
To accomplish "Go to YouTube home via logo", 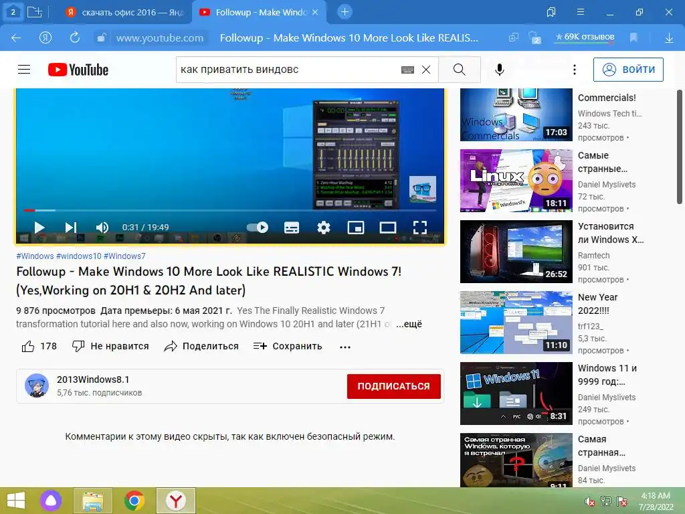I will (x=78, y=70).
